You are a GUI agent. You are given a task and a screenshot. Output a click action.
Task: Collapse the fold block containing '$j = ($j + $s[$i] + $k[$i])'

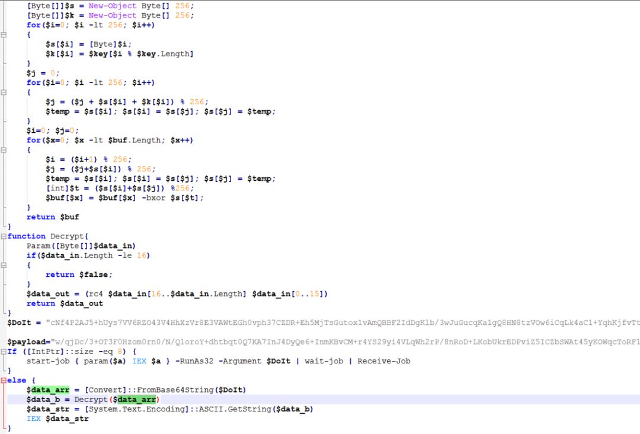(x=4, y=92)
